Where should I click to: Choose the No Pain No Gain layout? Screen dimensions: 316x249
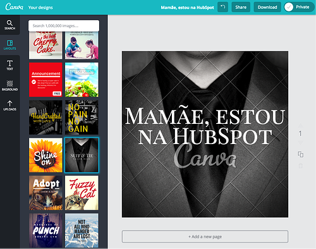[82, 118]
